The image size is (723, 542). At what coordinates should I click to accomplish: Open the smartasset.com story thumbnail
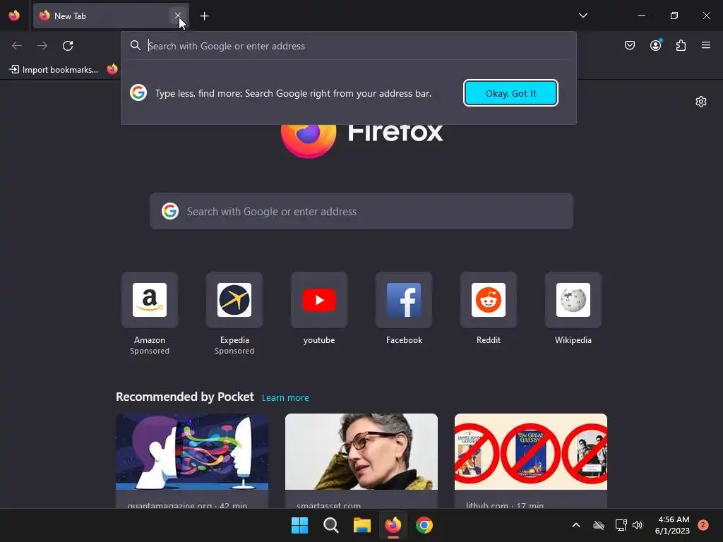361,452
